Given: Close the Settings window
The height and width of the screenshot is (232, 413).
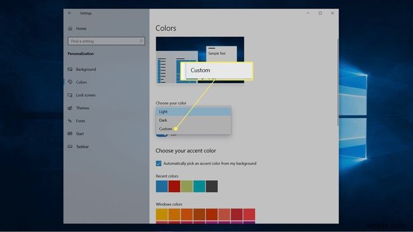Looking at the screenshot, I should point(332,13).
